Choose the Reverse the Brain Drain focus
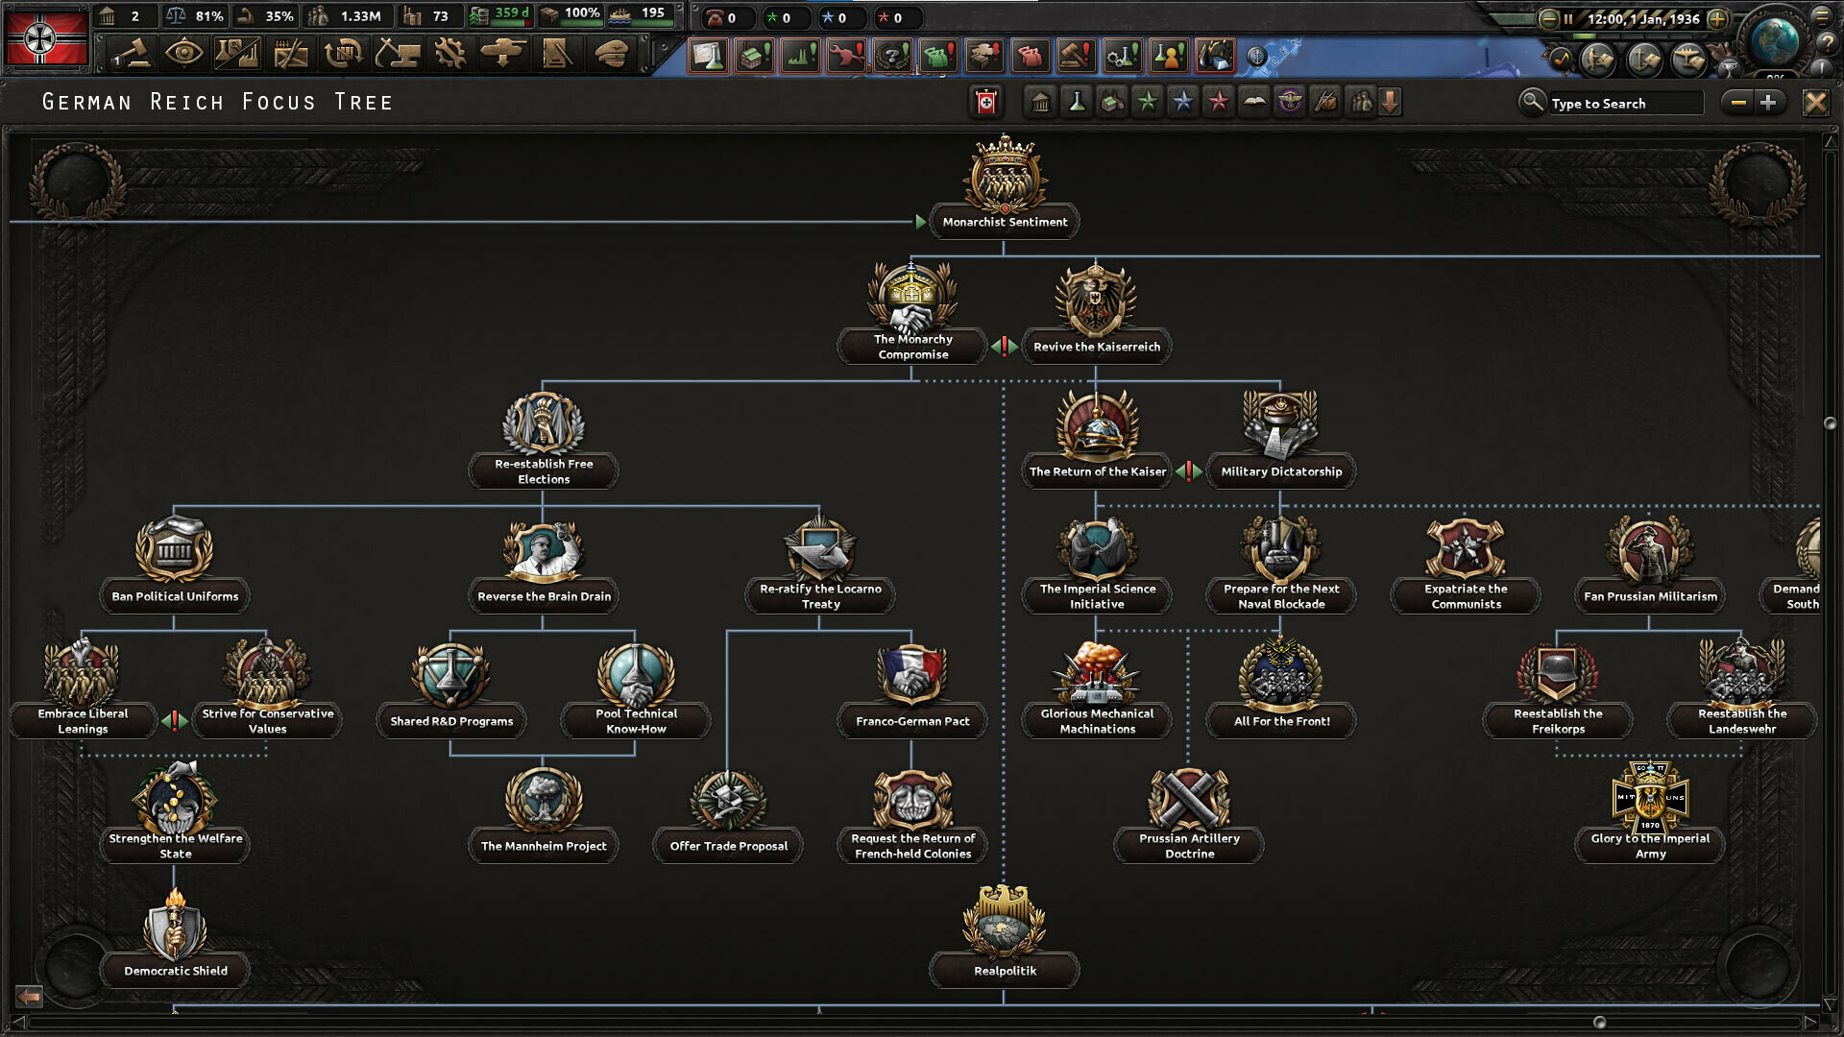Screen dimensions: 1844x1037 [544, 565]
